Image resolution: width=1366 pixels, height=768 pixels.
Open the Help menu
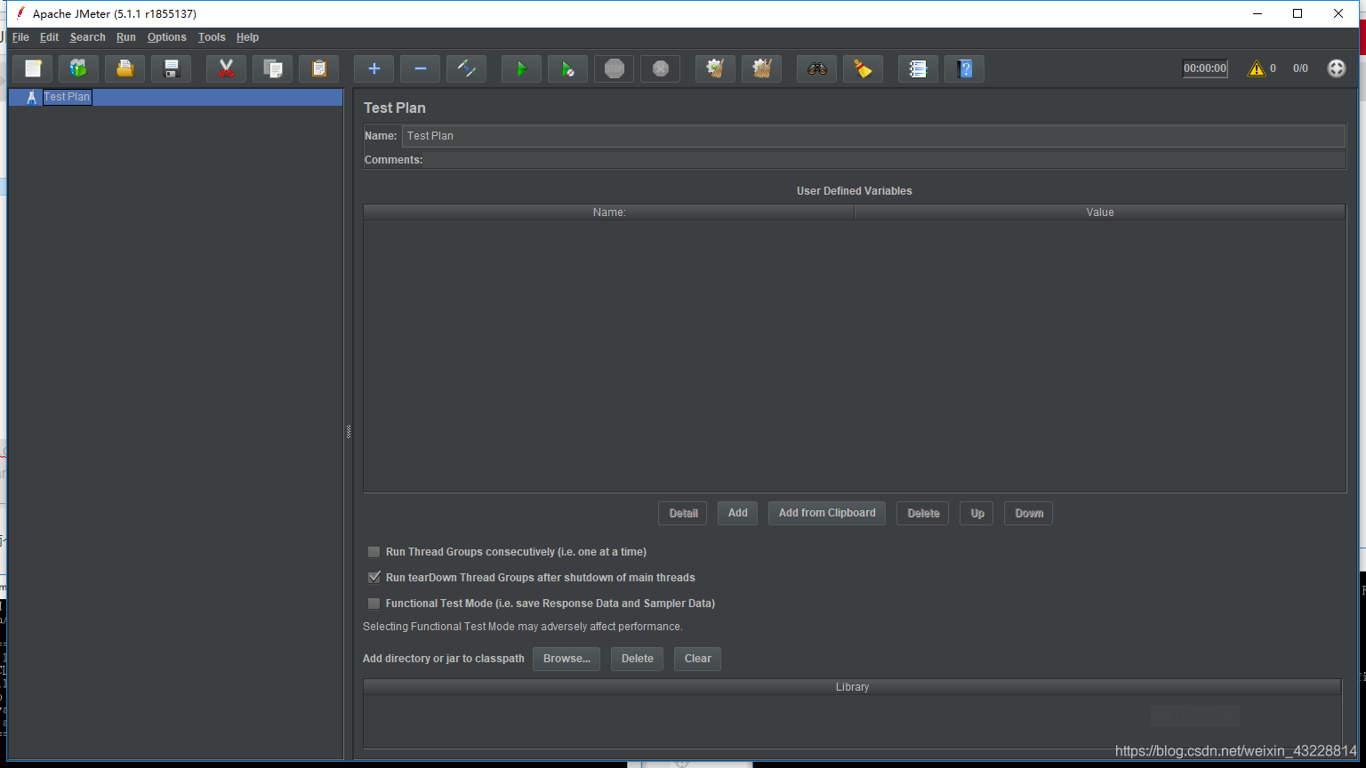pyautogui.click(x=247, y=37)
